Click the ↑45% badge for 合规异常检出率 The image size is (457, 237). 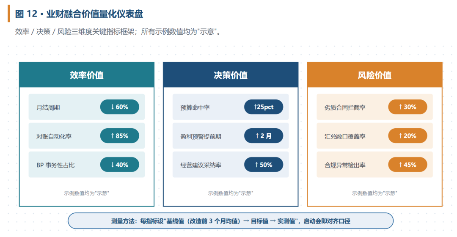coord(407,165)
